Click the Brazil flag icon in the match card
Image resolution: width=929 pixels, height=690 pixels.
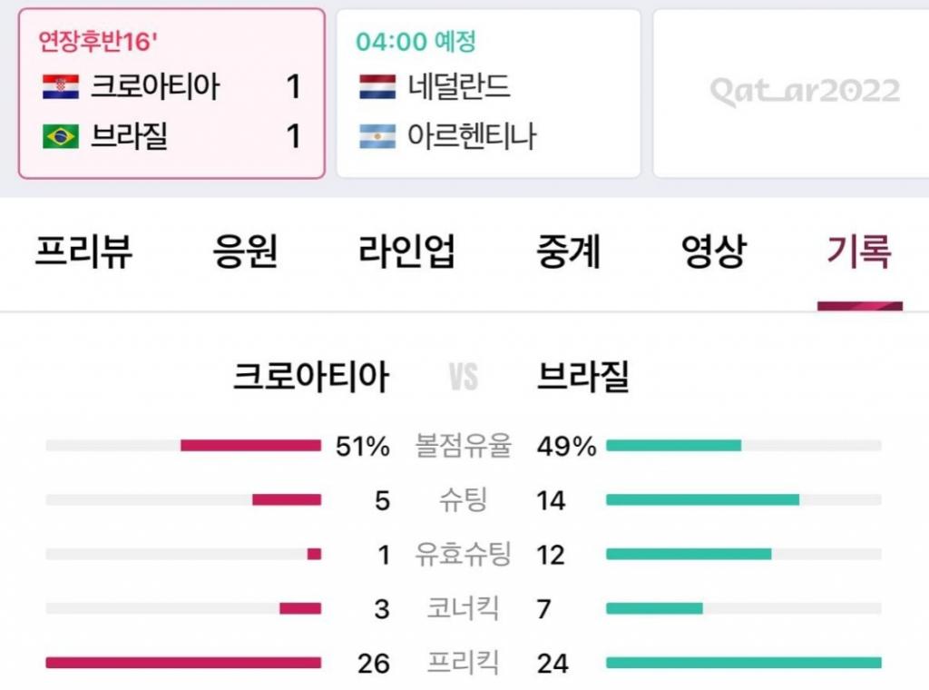61,136
